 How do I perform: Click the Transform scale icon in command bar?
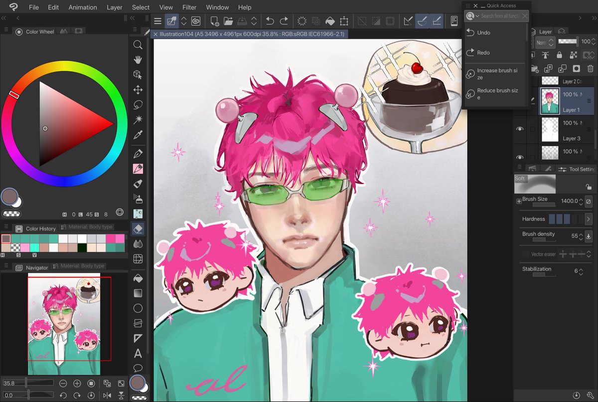click(x=344, y=21)
